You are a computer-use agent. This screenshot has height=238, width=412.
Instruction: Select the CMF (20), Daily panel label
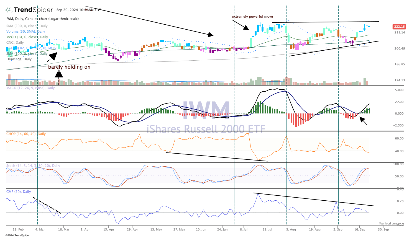pyautogui.click(x=19, y=192)
